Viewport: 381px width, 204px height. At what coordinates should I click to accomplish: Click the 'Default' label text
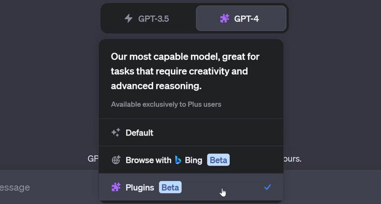coord(139,133)
